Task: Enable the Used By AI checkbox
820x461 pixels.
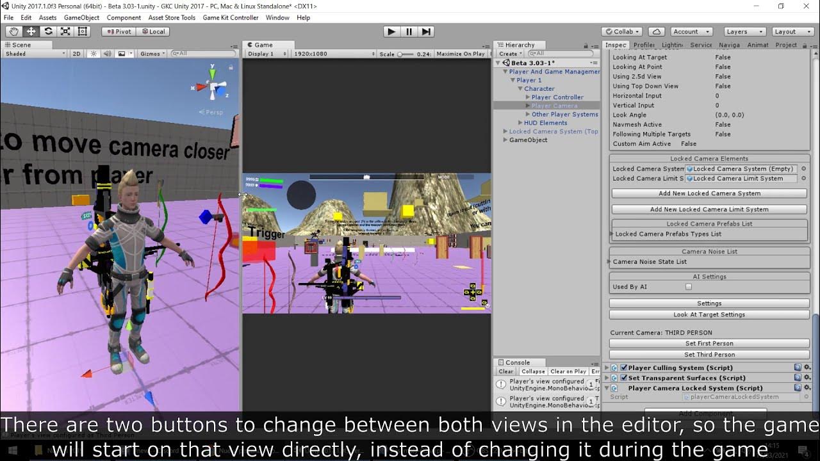Action: click(x=689, y=287)
